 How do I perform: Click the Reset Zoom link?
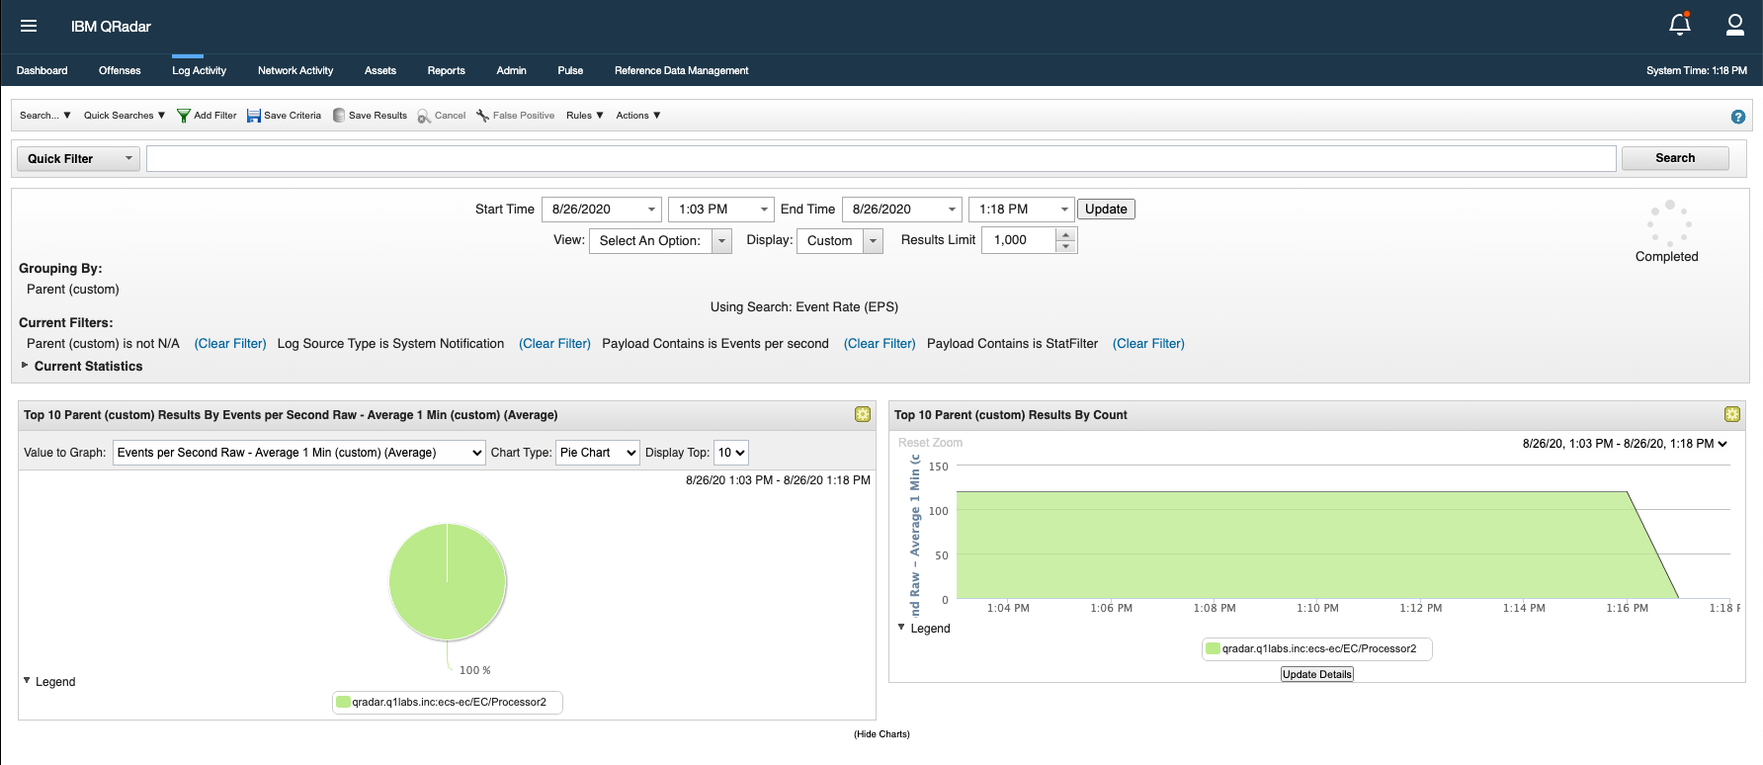pyautogui.click(x=930, y=443)
